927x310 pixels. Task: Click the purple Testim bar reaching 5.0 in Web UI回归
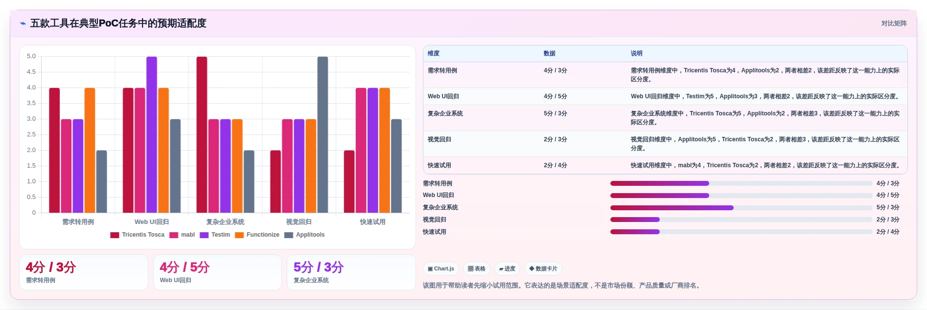tap(152, 134)
